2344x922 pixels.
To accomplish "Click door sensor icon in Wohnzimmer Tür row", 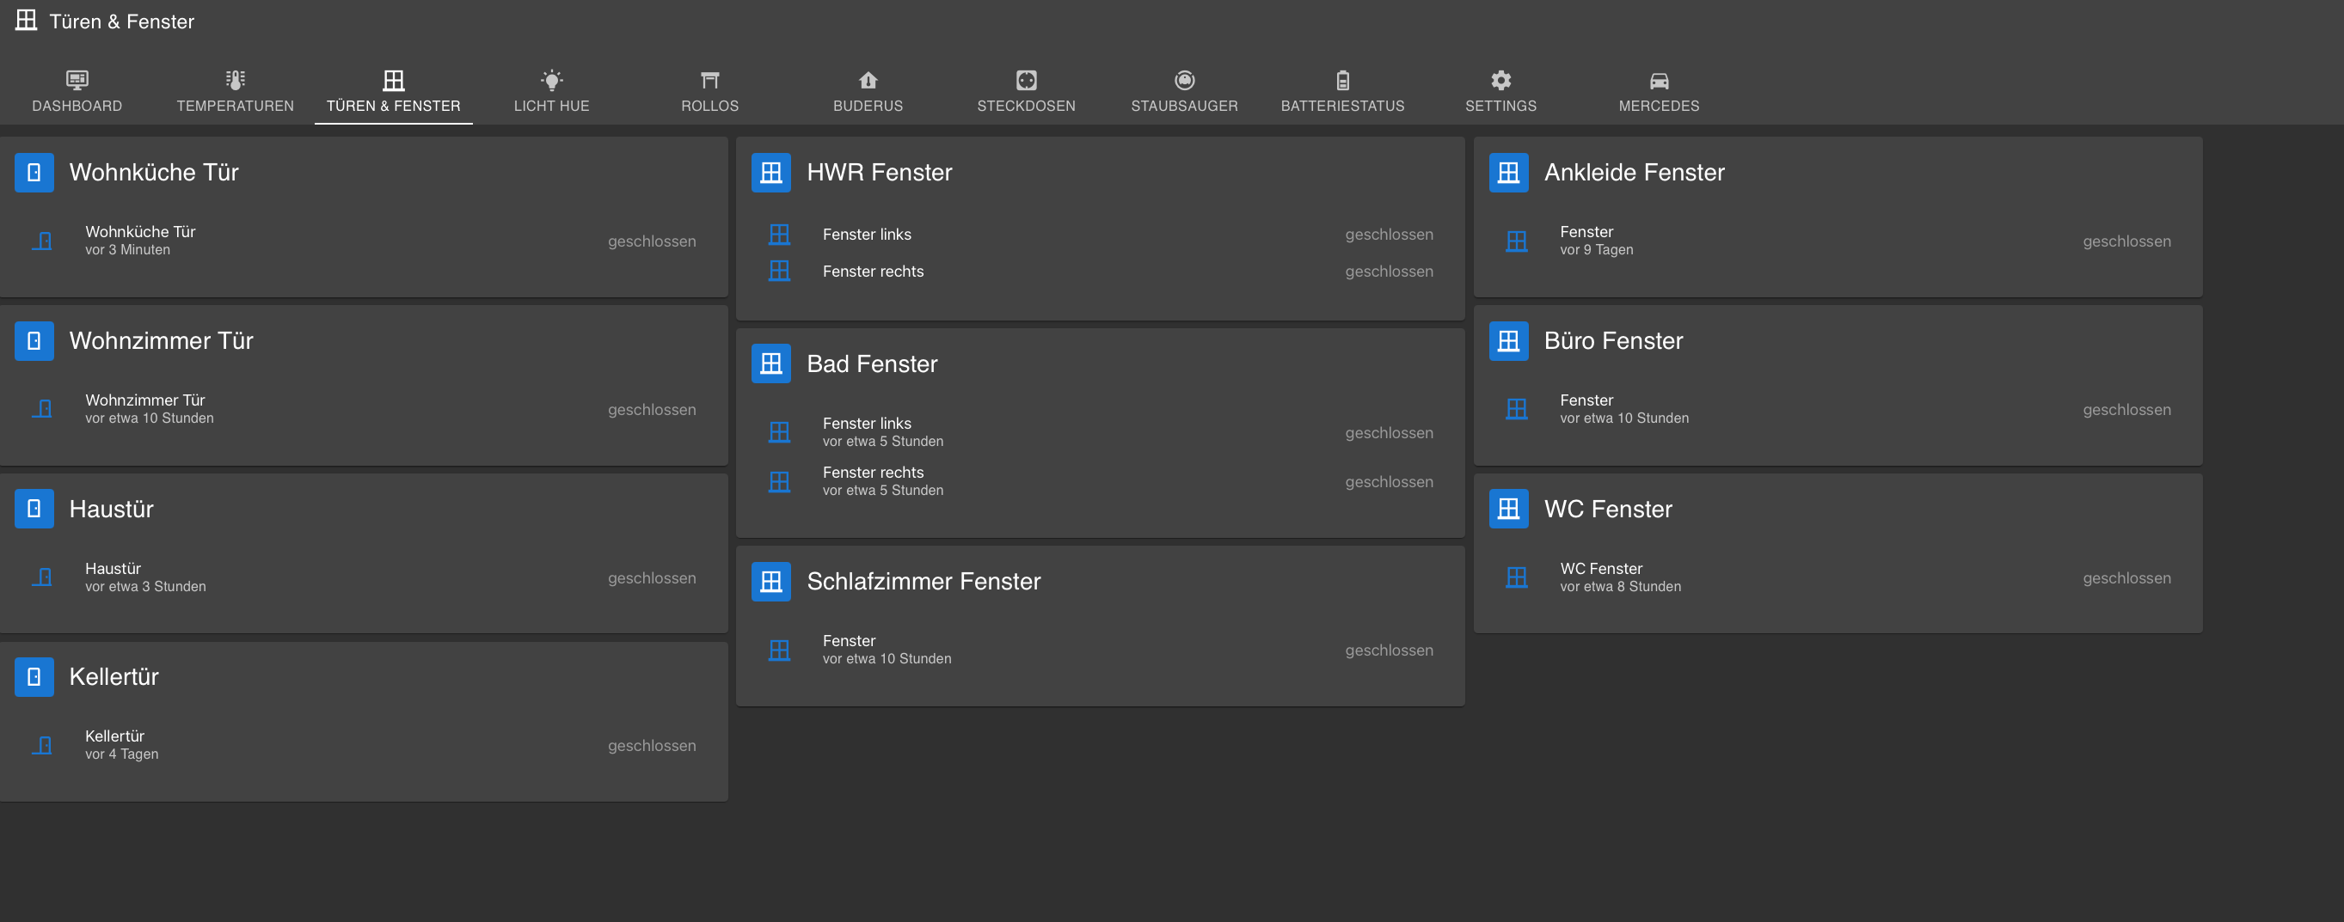I will [42, 409].
